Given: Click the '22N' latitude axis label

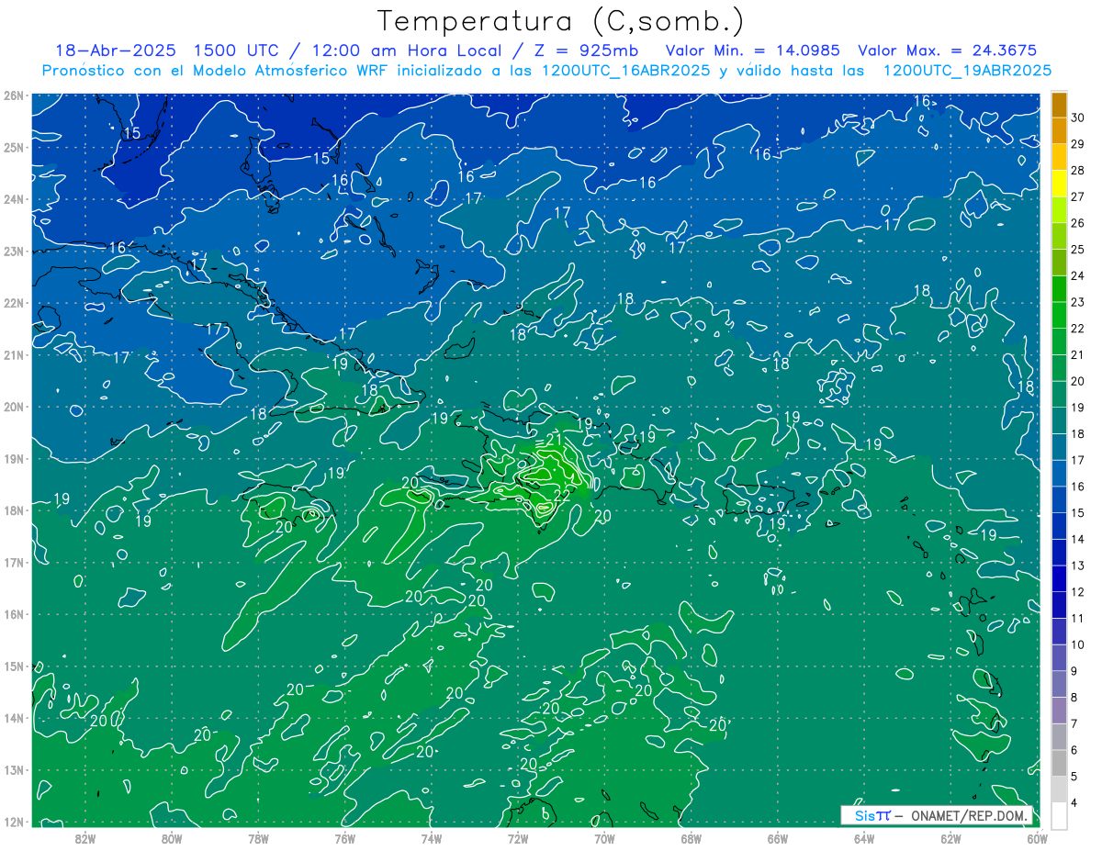Looking at the screenshot, I should click(x=13, y=303).
